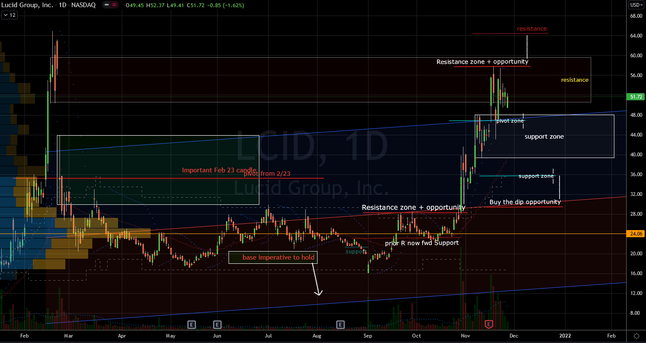Click the high price value H52.37
This screenshot has width=646, height=343.
(x=155, y=5)
